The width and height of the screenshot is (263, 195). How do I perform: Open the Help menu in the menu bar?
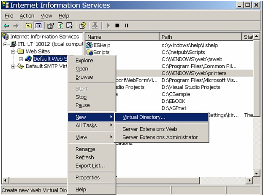64,16
